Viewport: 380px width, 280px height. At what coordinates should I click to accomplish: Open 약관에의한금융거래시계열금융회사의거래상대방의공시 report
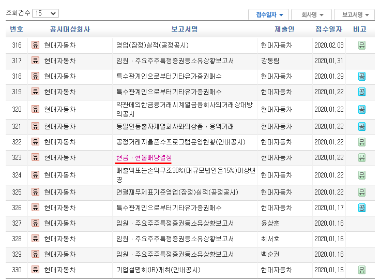tap(185, 109)
